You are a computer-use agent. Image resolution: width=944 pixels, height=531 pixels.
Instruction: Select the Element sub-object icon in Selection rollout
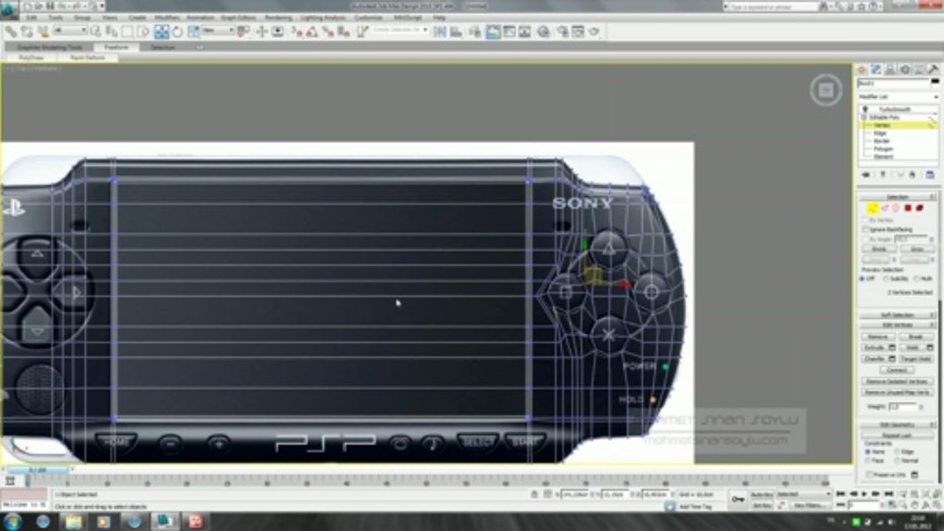click(920, 208)
